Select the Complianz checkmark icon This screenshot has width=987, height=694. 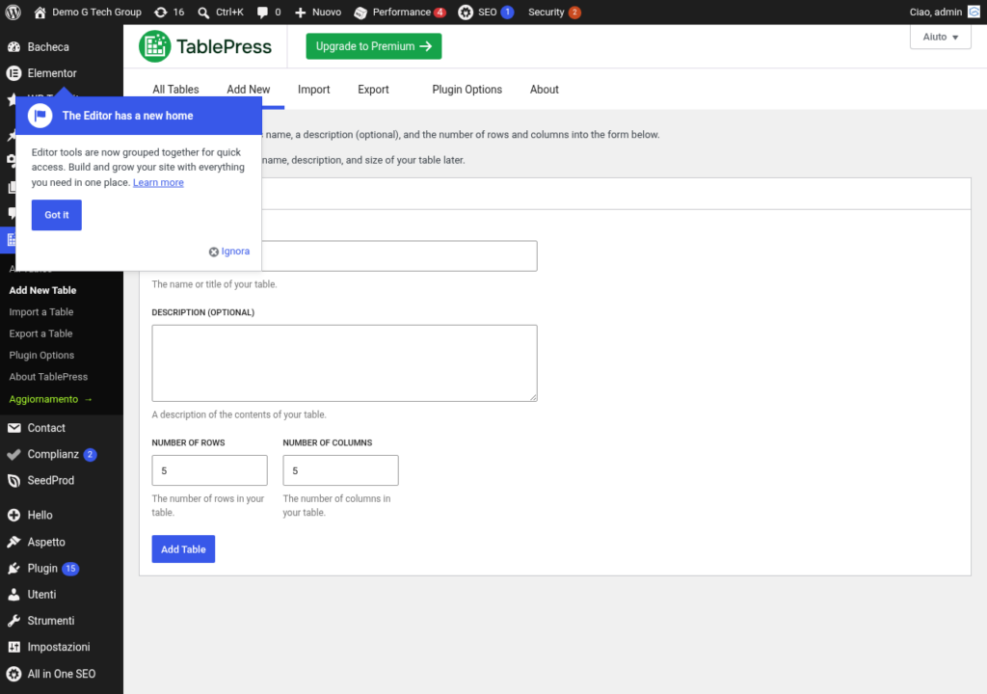tap(13, 454)
